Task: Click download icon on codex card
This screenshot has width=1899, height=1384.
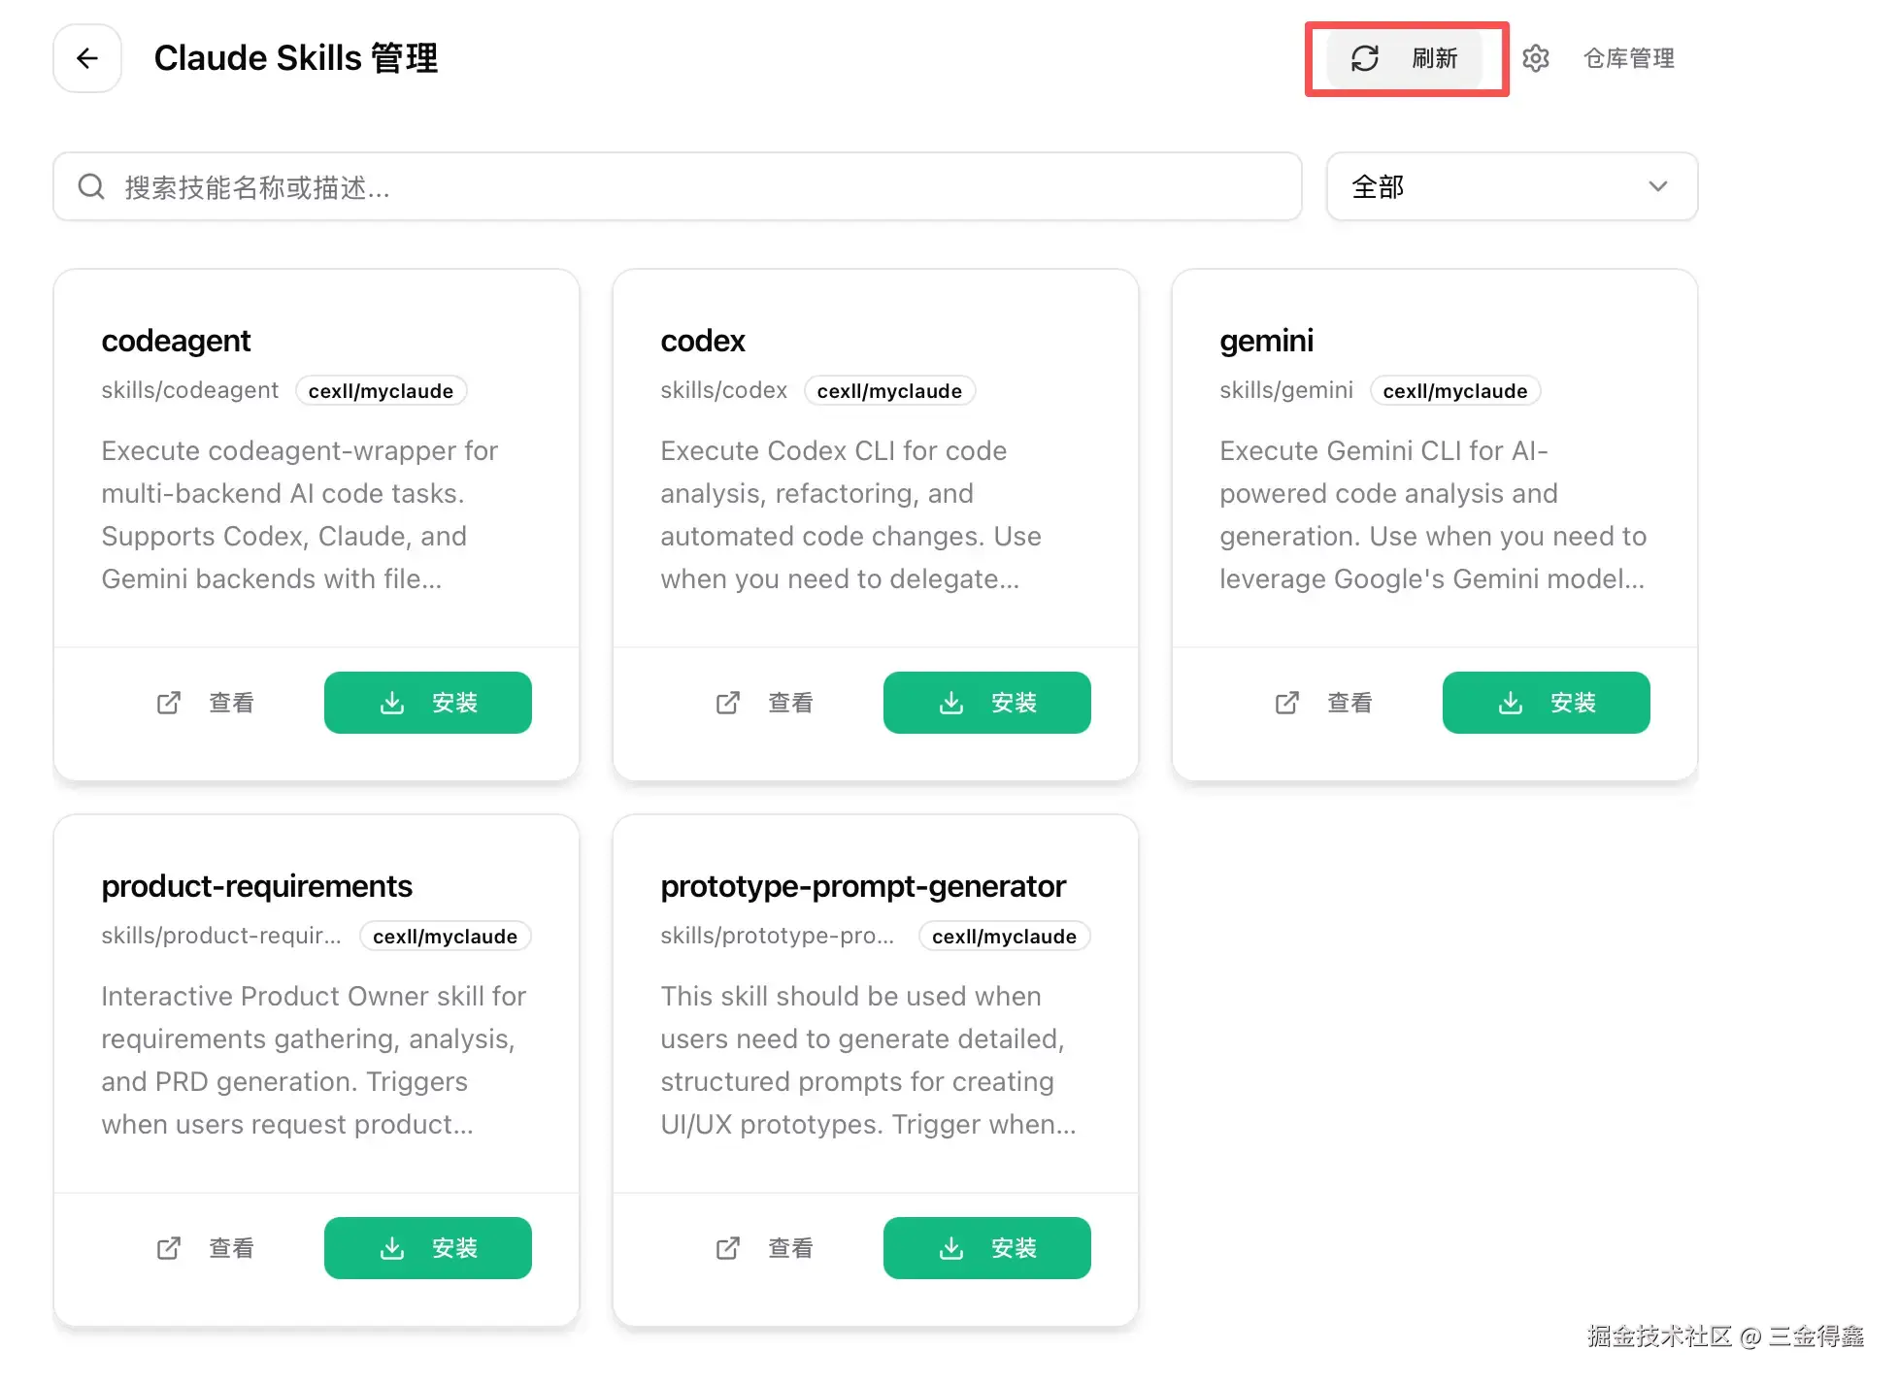Action: coord(951,703)
